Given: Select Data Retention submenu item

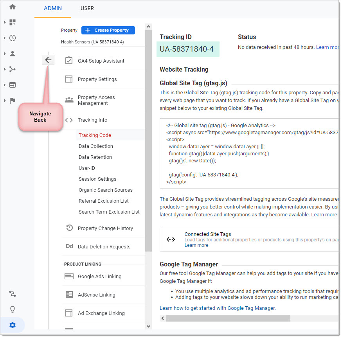Looking at the screenshot, I should [95, 157].
